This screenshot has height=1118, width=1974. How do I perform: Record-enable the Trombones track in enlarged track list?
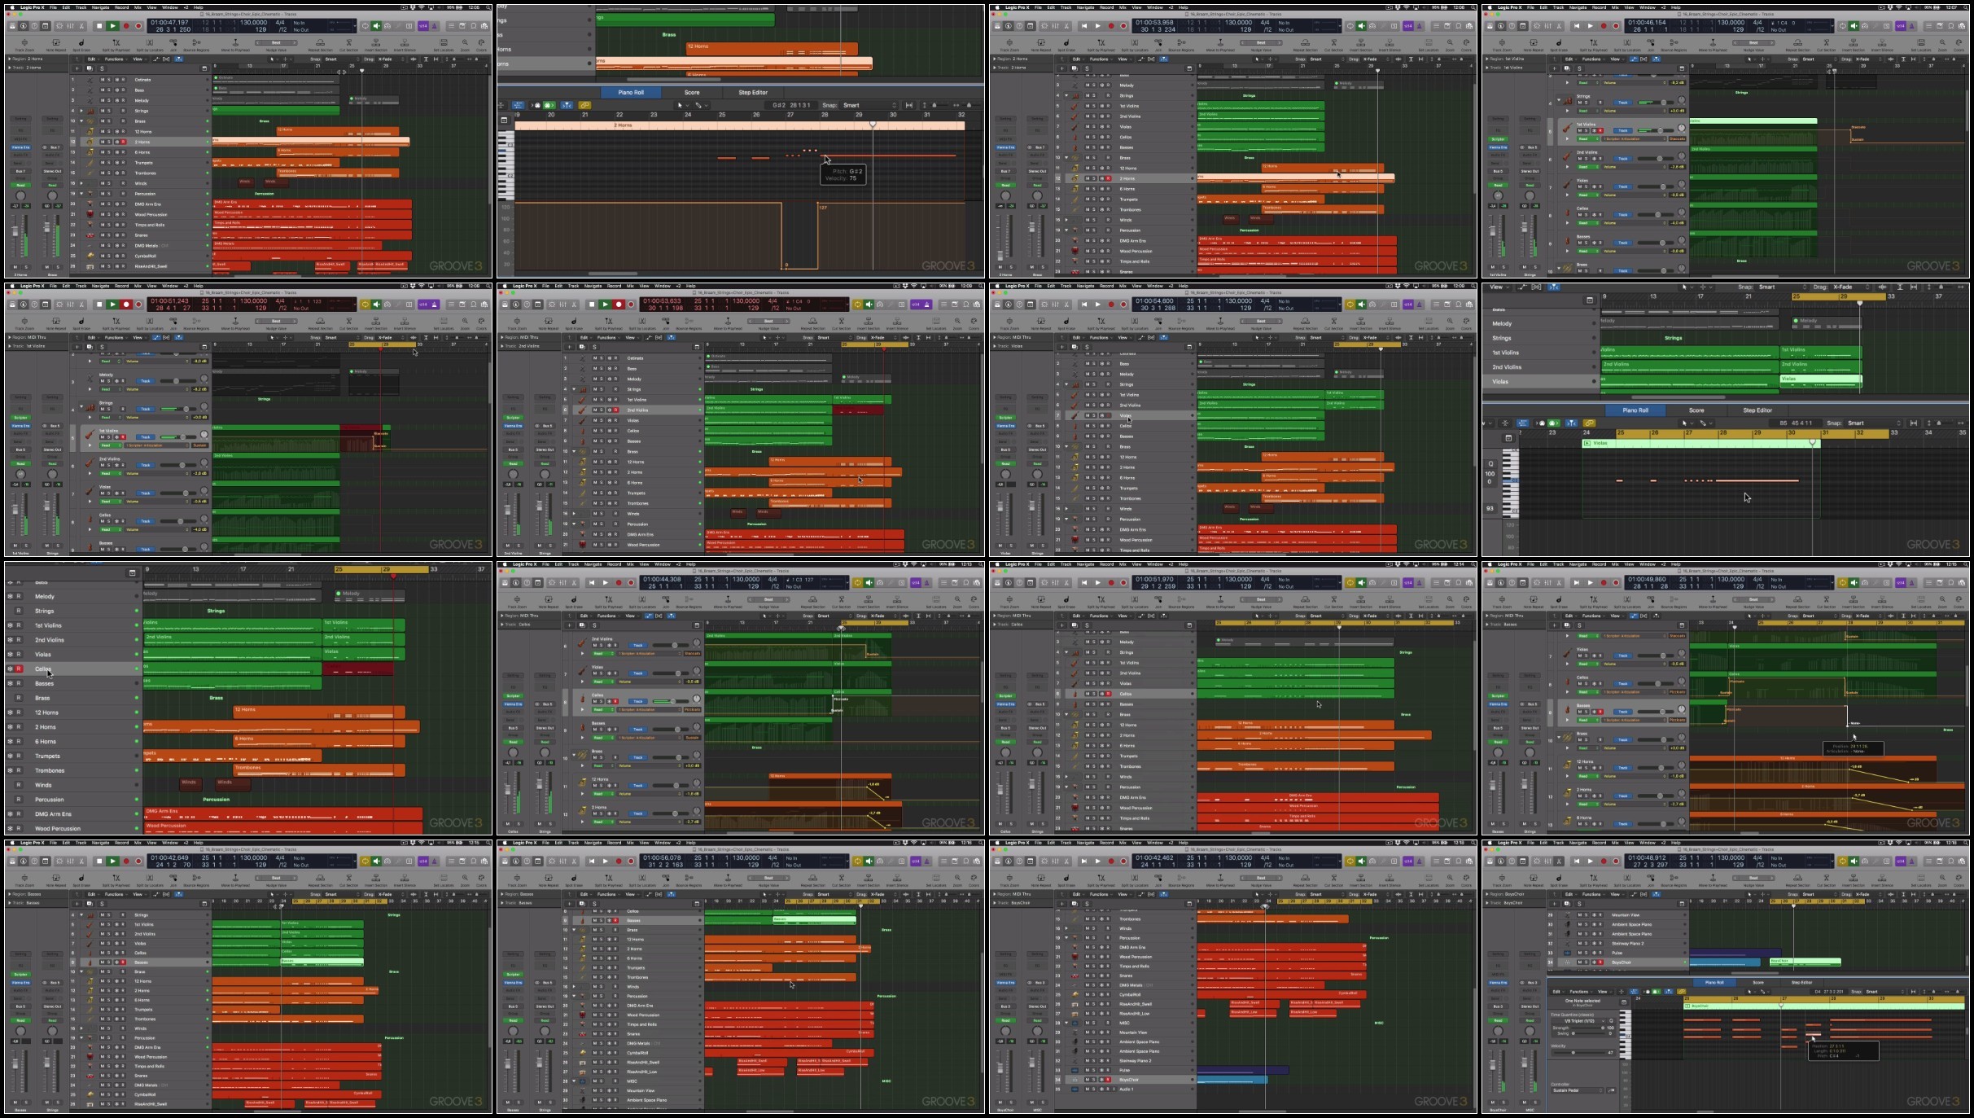19,770
